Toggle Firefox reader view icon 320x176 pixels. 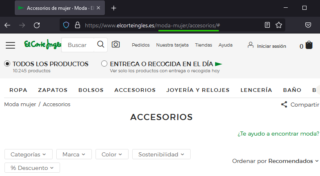tap(267, 25)
